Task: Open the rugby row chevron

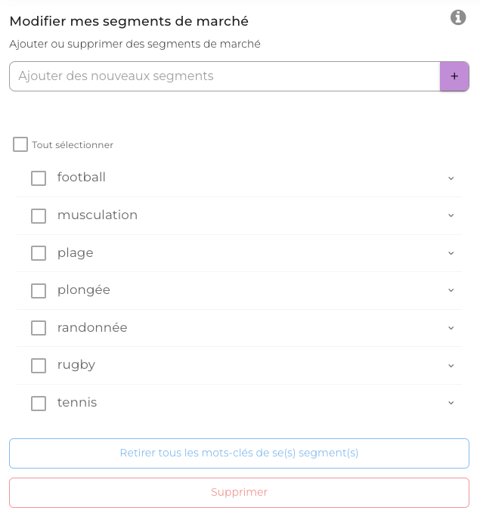Action: (x=451, y=366)
